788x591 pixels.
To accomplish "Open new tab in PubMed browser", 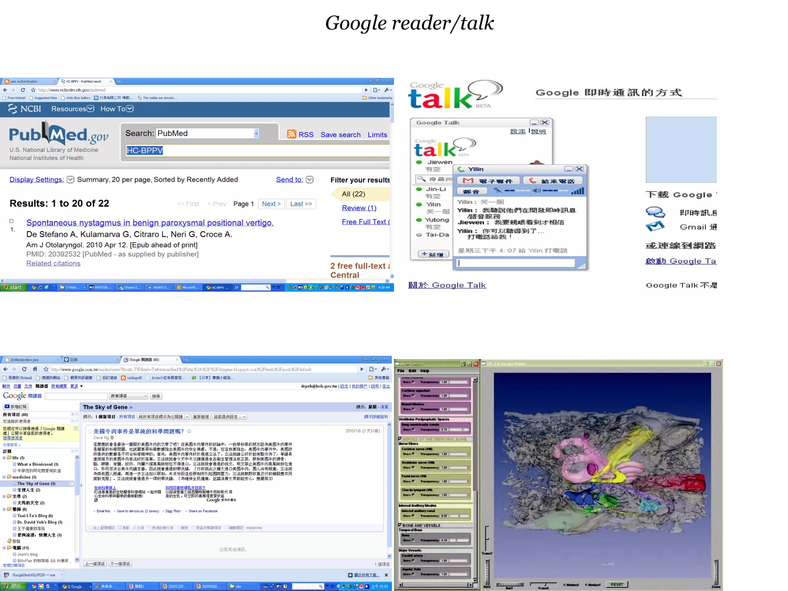I will 119,82.
